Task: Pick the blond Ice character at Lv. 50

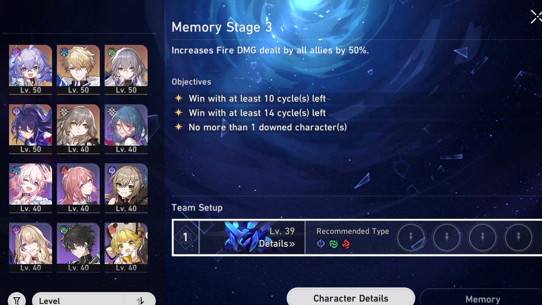Action: click(x=78, y=70)
